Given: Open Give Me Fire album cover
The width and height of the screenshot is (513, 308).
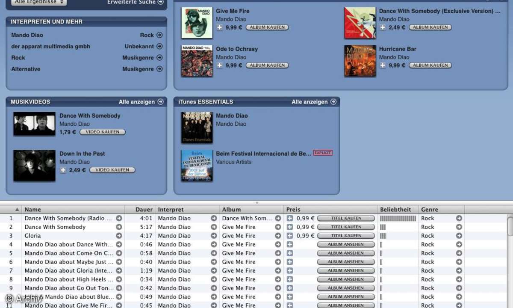Looking at the screenshot, I should [197, 23].
